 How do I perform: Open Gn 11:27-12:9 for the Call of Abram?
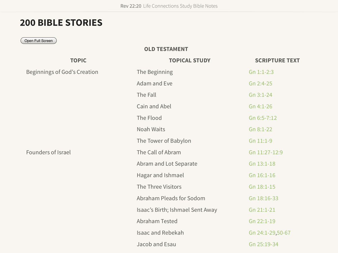tap(265, 152)
